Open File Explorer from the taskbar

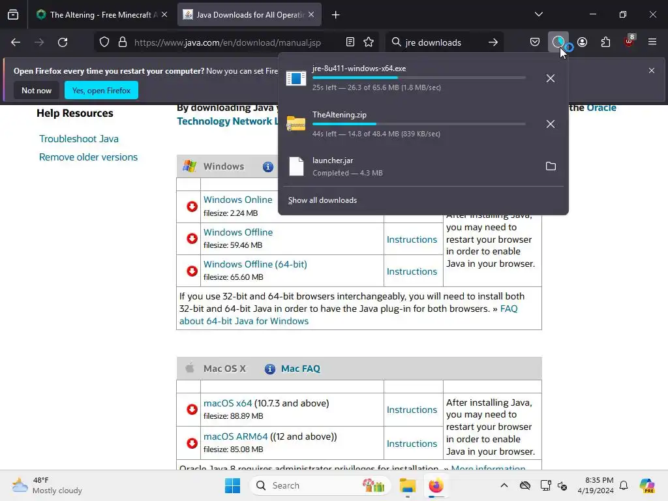(x=408, y=485)
